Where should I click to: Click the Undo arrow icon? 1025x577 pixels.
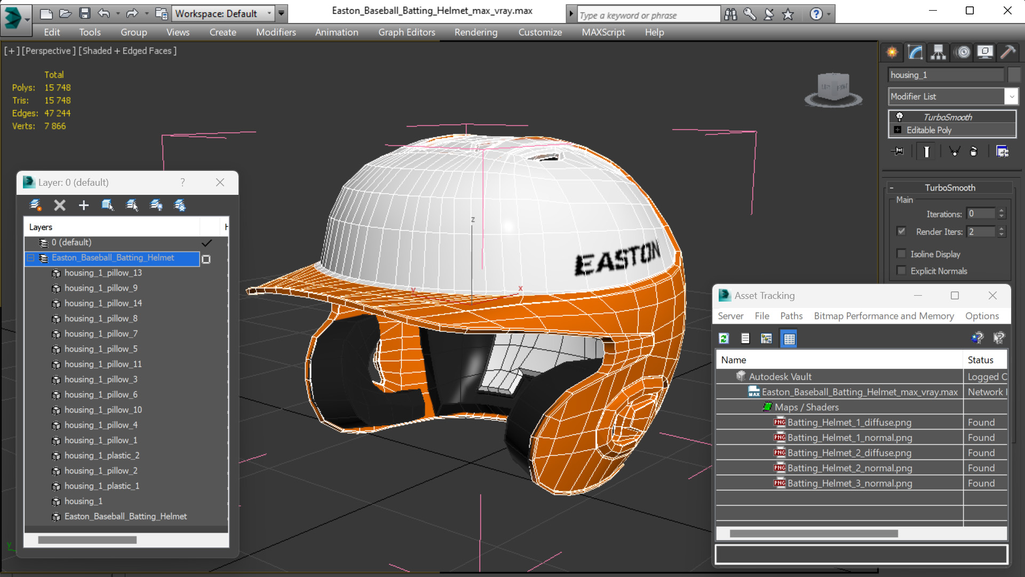tap(104, 13)
